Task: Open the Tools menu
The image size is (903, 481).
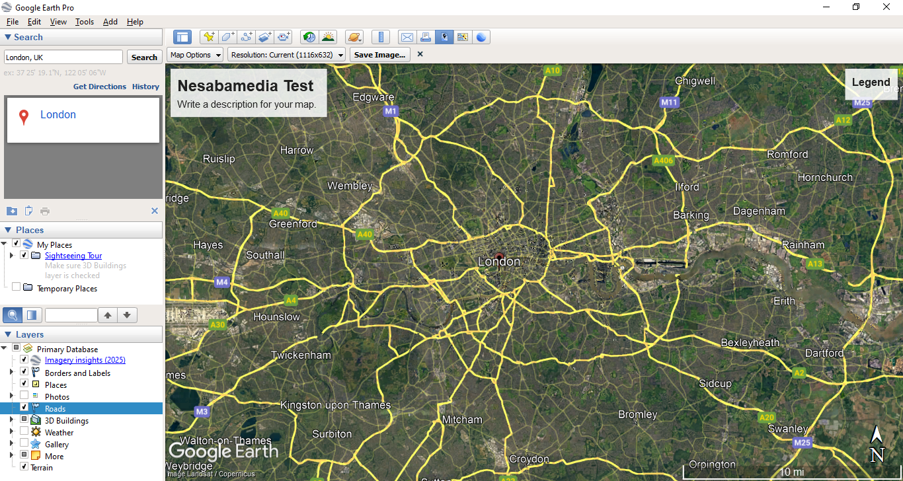Action: [85, 22]
